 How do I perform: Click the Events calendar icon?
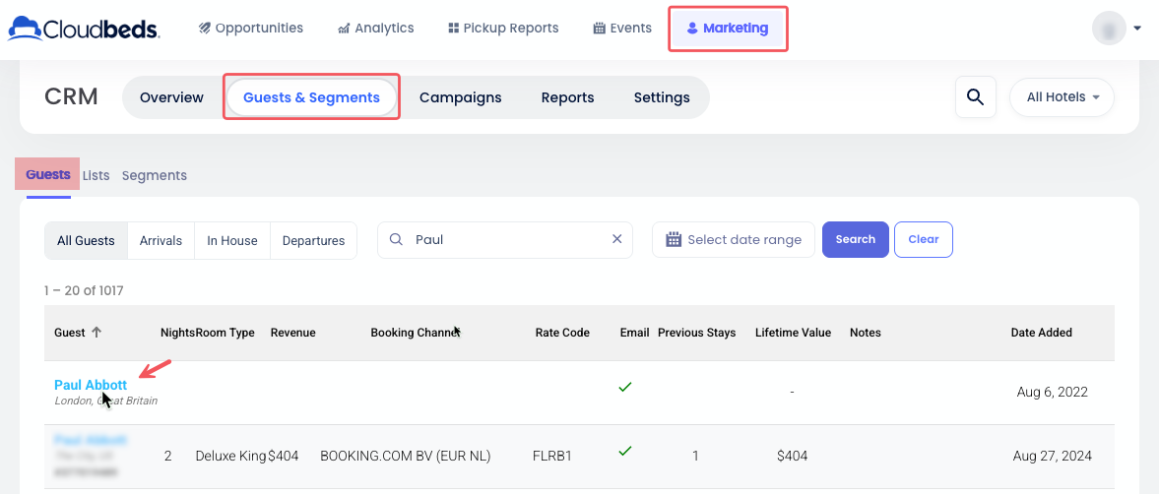click(x=599, y=29)
